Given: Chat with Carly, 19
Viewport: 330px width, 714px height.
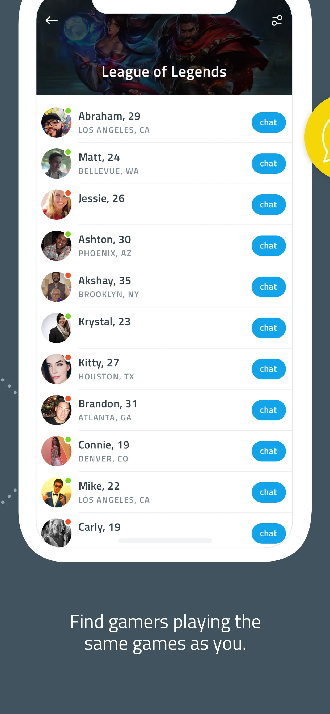Looking at the screenshot, I should click(x=268, y=533).
